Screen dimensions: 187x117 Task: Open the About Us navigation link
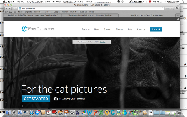coord(141,29)
